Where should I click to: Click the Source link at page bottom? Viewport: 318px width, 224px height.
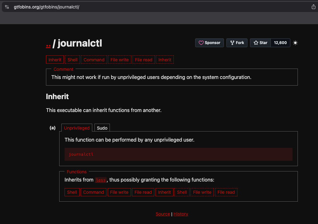coord(163,214)
